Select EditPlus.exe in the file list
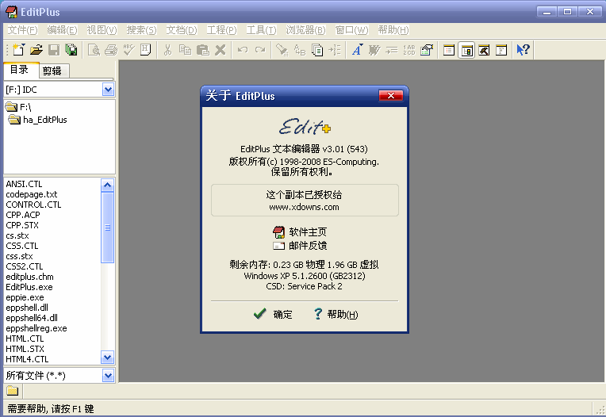This screenshot has height=417, width=606. (x=29, y=287)
